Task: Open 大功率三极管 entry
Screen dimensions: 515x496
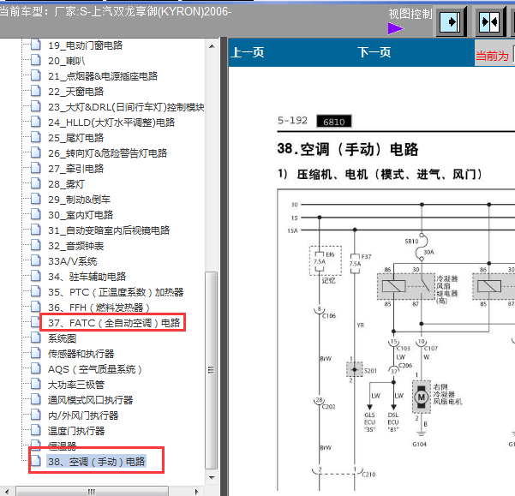Action: click(76, 385)
